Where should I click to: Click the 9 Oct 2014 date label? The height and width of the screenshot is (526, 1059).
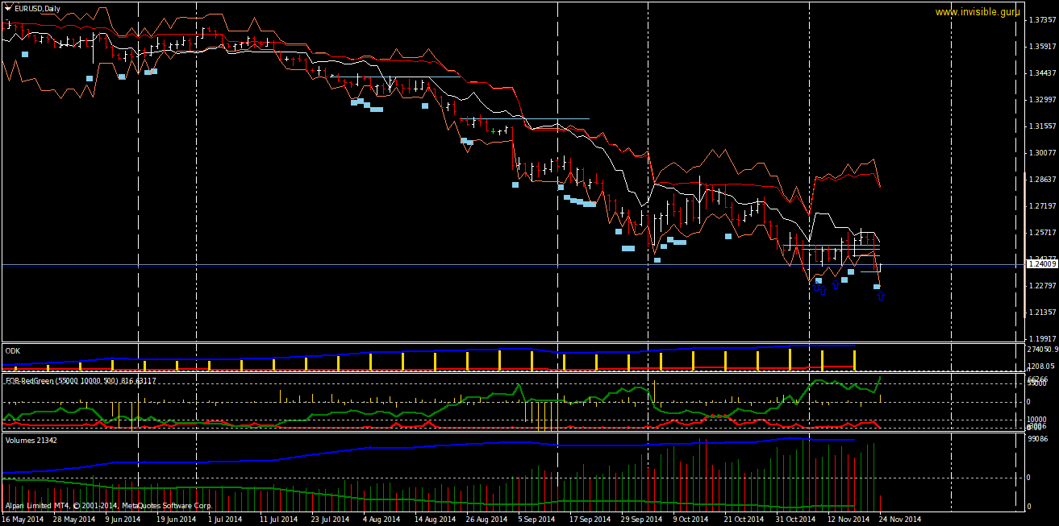pos(690,520)
